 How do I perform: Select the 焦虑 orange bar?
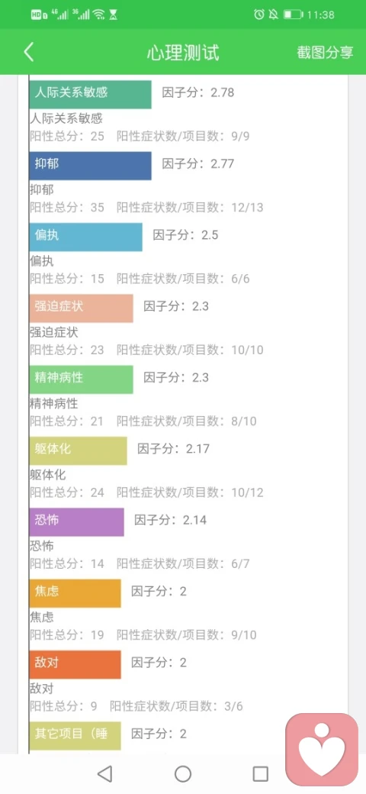click(75, 593)
